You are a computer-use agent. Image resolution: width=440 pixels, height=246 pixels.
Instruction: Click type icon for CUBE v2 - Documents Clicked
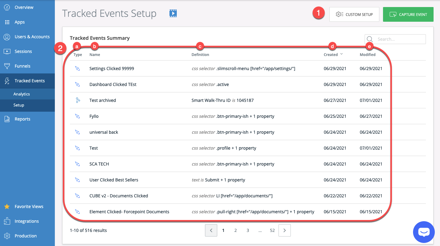tap(78, 196)
